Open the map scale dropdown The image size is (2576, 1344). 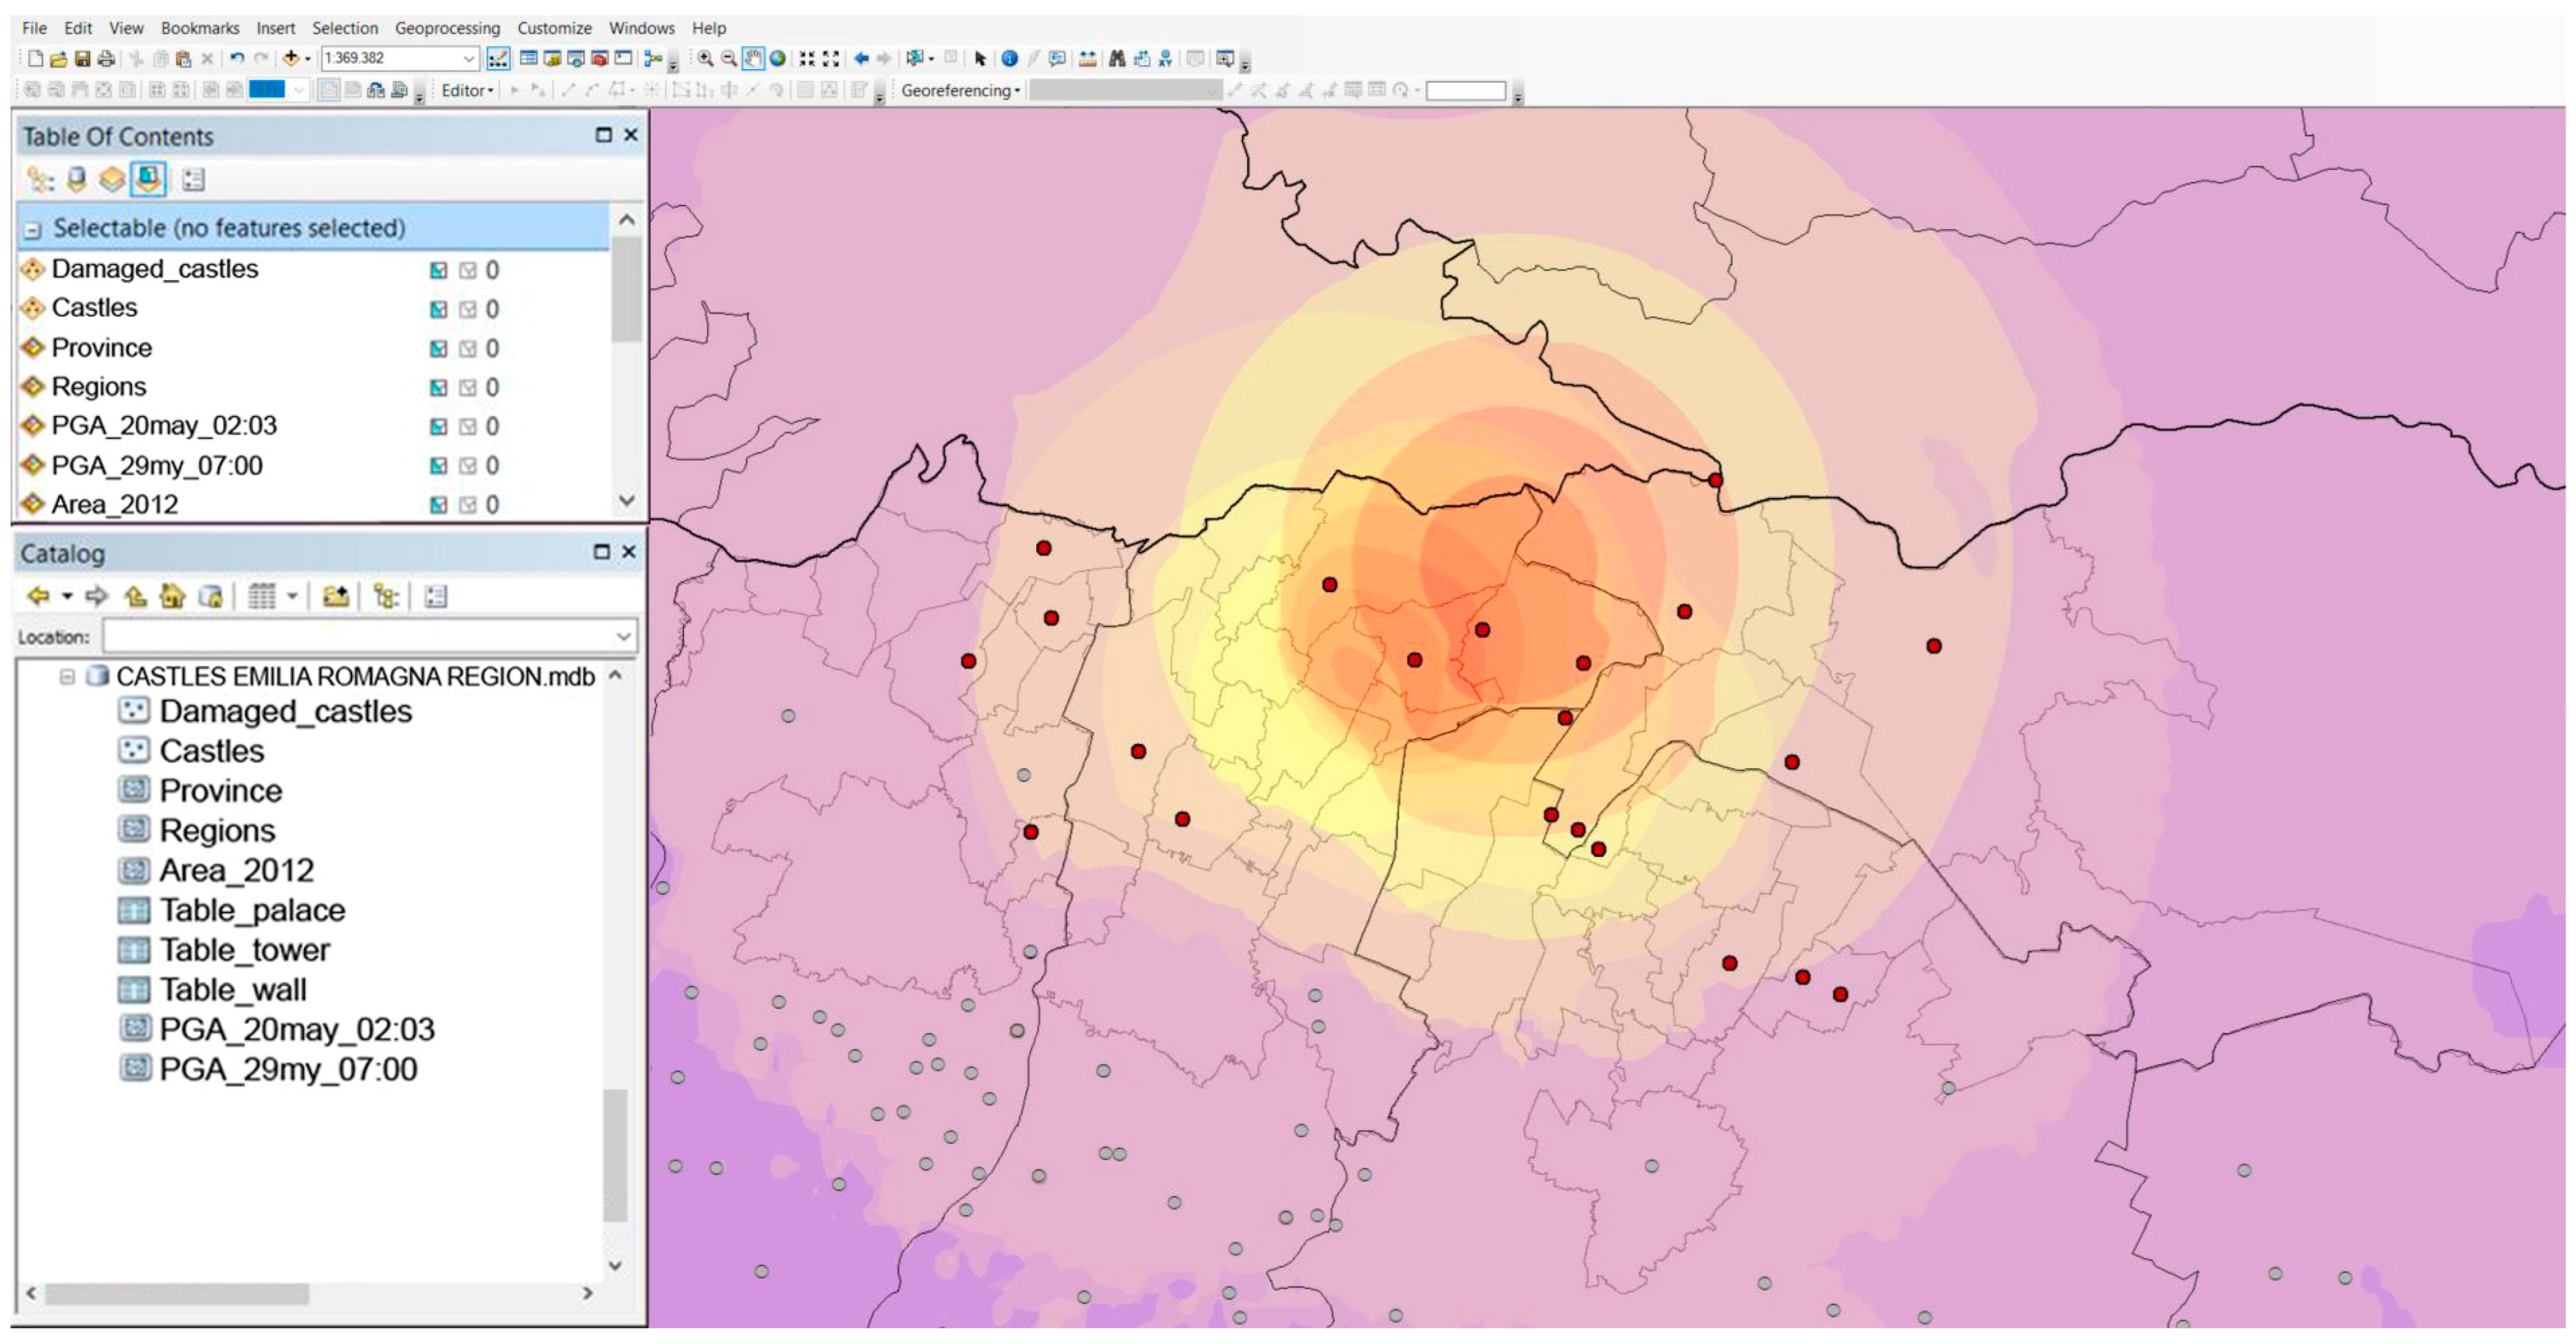(x=468, y=58)
